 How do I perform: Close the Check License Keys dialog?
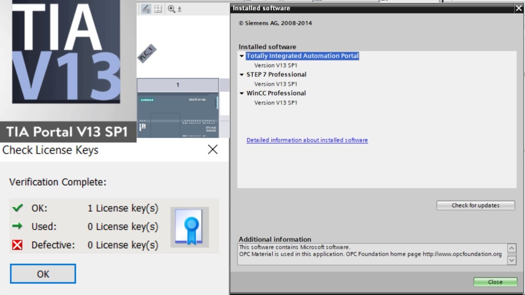pos(212,150)
